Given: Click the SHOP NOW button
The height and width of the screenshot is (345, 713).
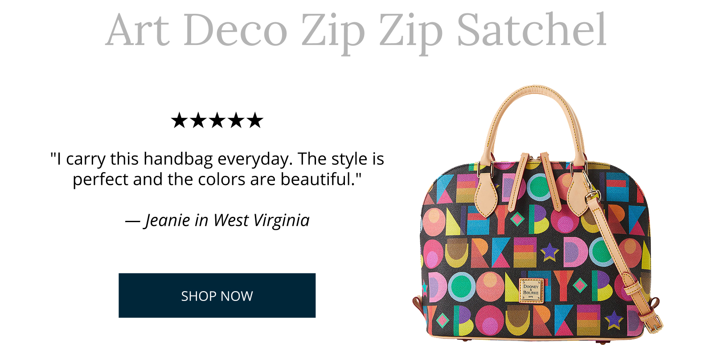Looking at the screenshot, I should 217,296.
